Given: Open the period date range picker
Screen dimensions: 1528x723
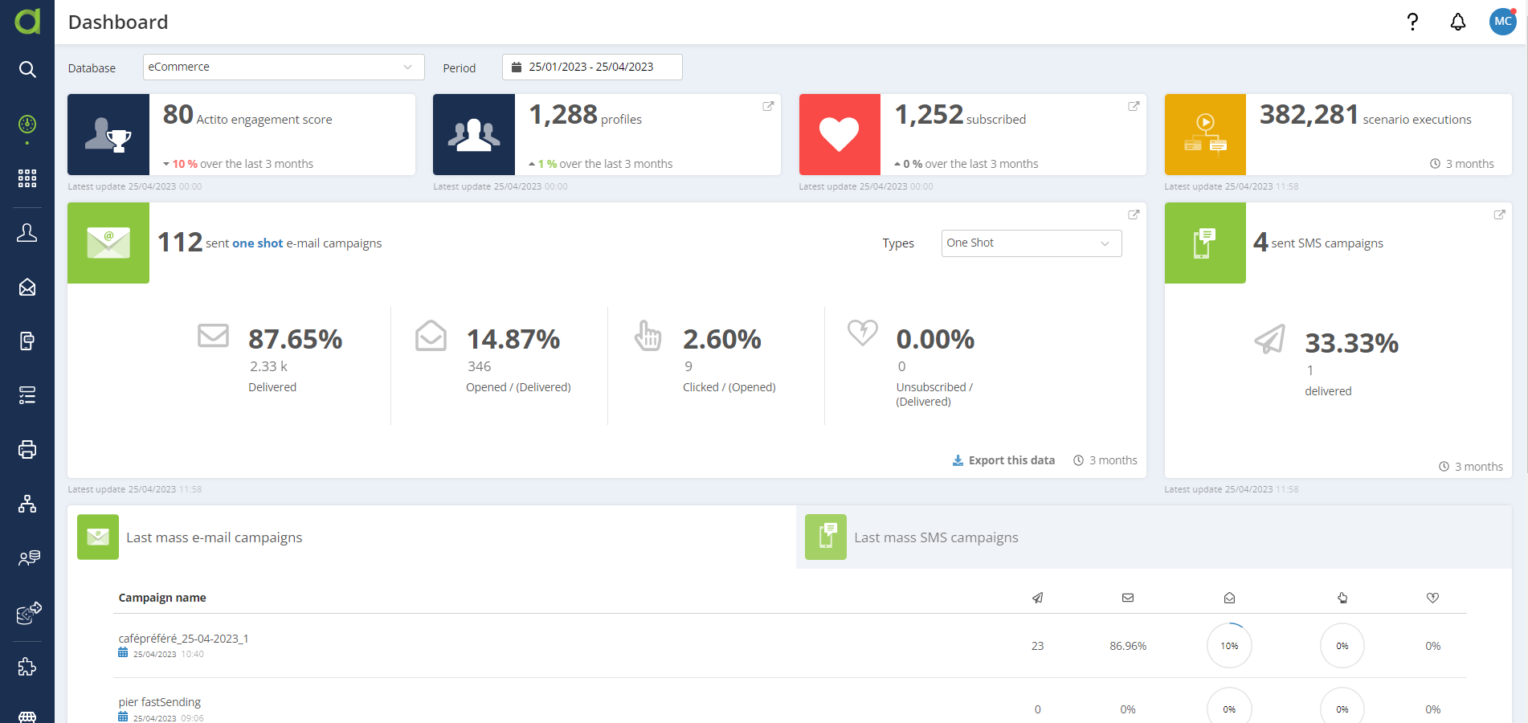Looking at the screenshot, I should (x=592, y=67).
